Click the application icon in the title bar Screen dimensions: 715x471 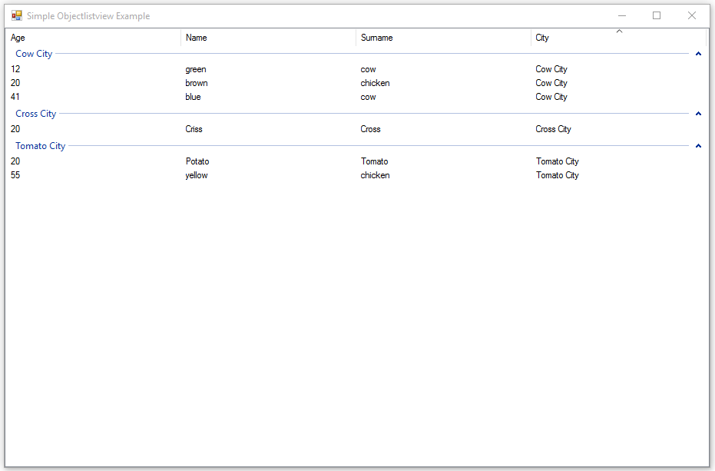tap(17, 15)
